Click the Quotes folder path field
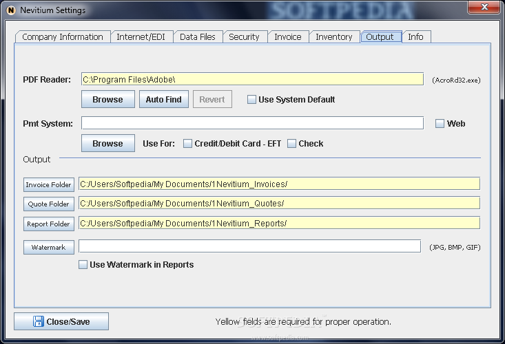 (279, 203)
